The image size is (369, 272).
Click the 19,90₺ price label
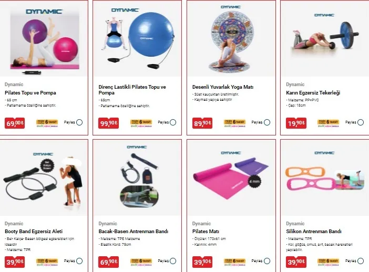coord(296,123)
